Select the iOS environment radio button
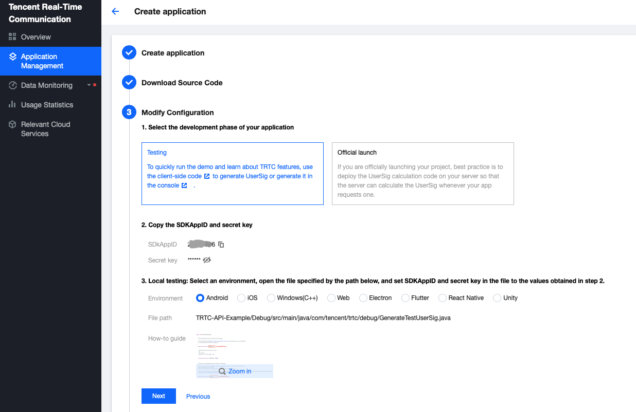The image size is (636, 412). coord(241,298)
